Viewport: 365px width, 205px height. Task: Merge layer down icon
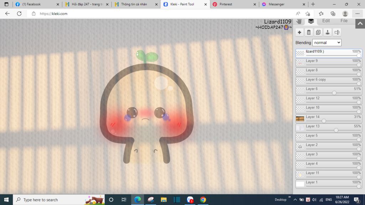(x=328, y=32)
